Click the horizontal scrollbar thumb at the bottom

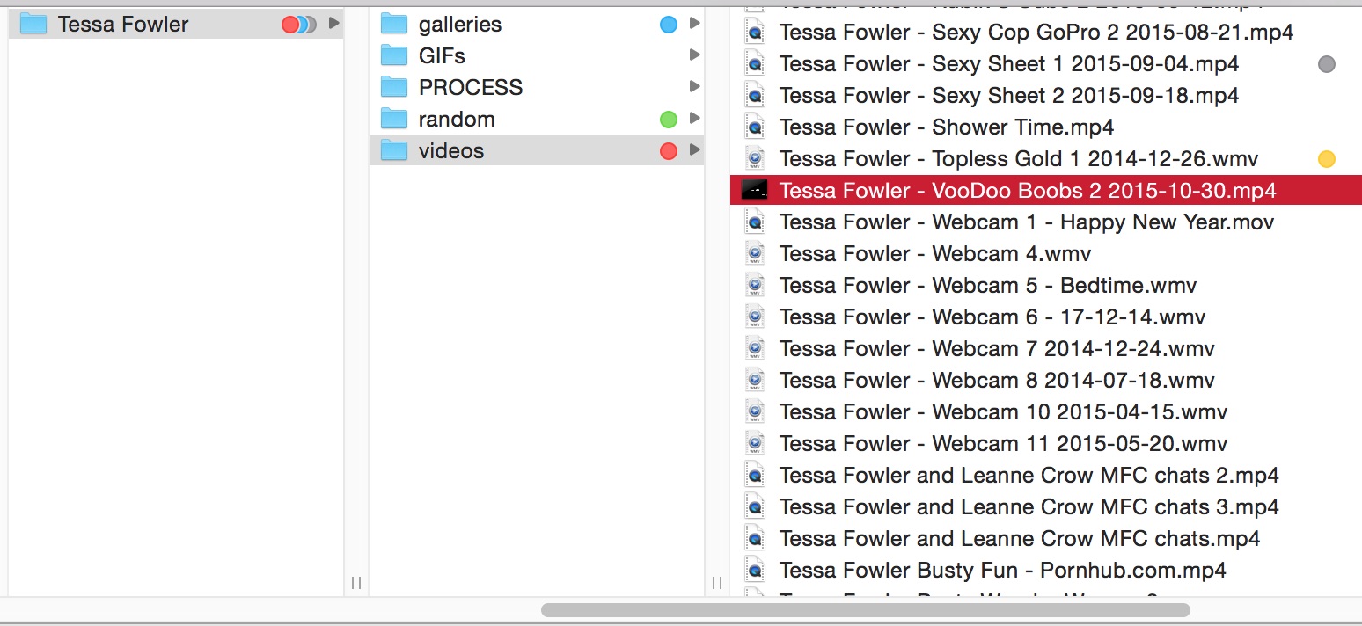[x=866, y=609]
